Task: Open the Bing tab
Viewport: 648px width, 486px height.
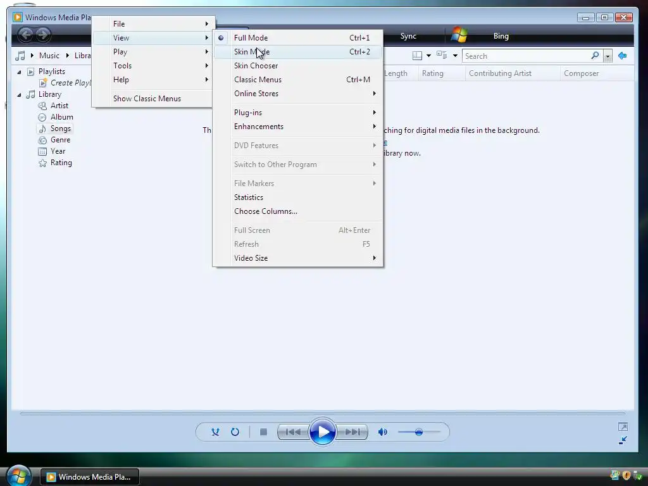Action: click(x=501, y=36)
